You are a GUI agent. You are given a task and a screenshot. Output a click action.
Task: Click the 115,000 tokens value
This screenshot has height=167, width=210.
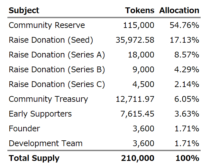(x=138, y=25)
